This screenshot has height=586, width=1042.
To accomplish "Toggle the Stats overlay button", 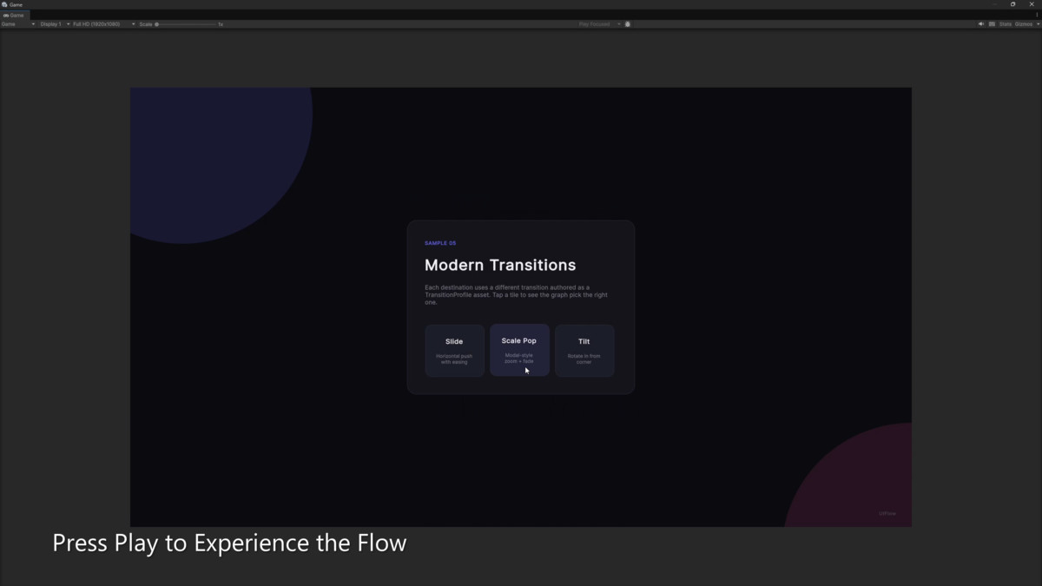I will 1006,24.
